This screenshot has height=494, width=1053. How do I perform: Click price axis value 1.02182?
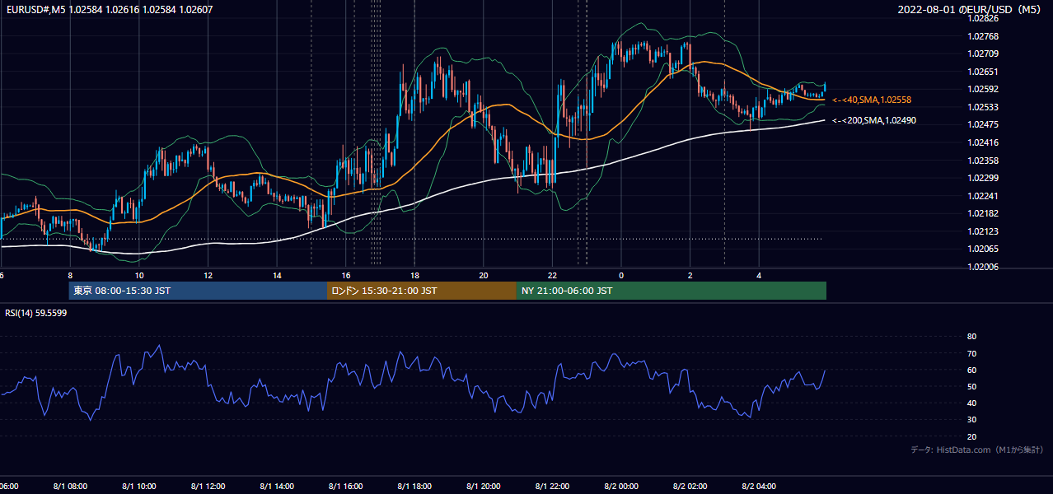tap(983, 213)
